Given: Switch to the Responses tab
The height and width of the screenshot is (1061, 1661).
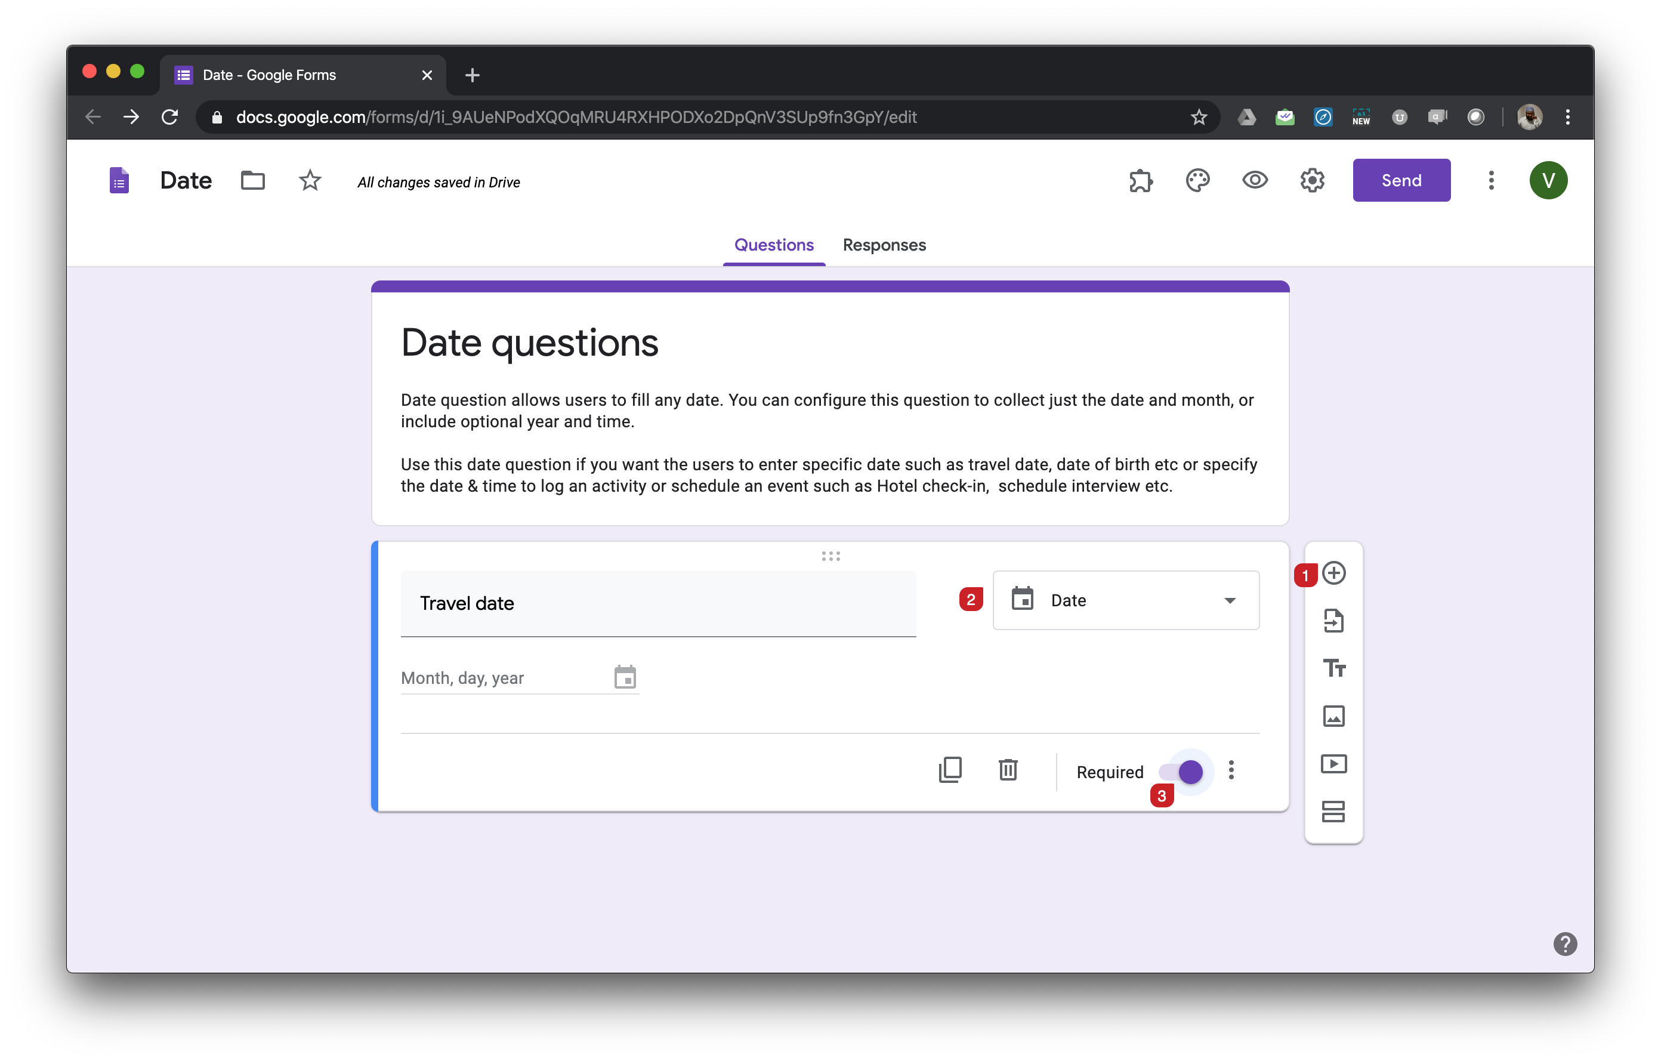Looking at the screenshot, I should tap(884, 245).
